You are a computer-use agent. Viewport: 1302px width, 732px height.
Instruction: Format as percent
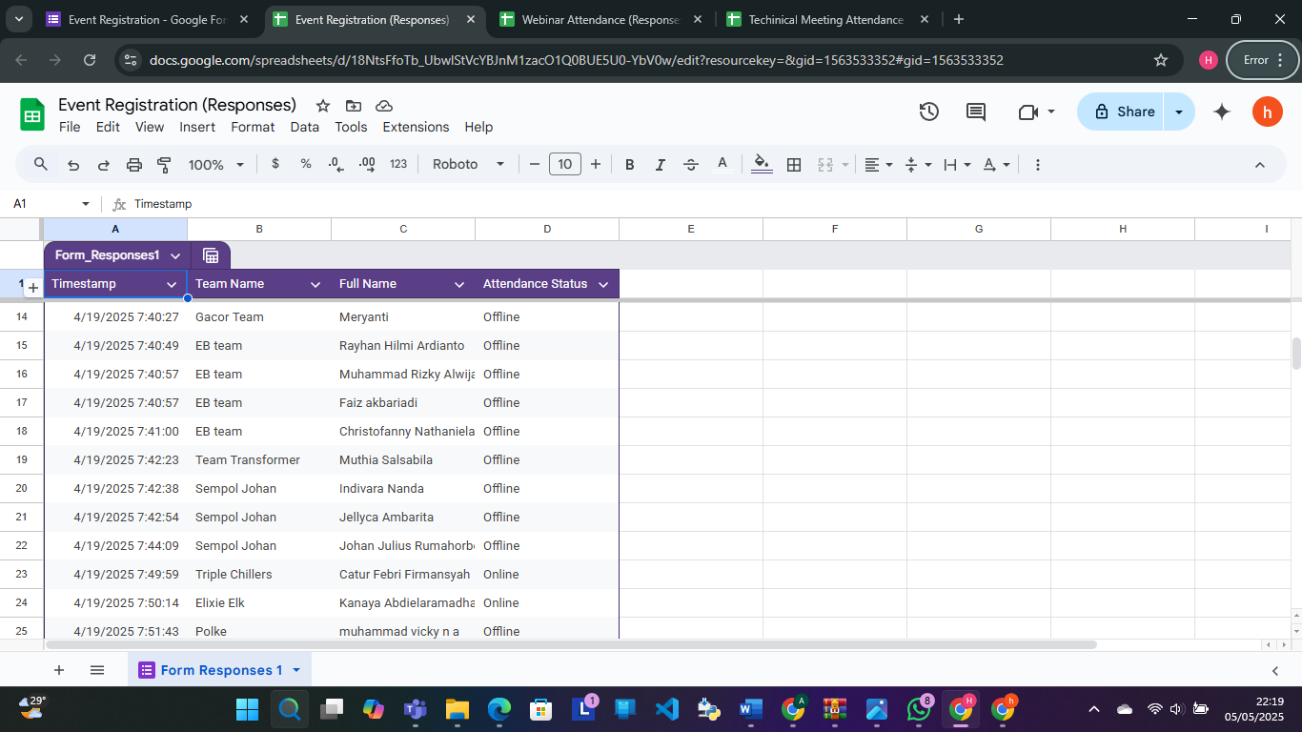click(306, 164)
